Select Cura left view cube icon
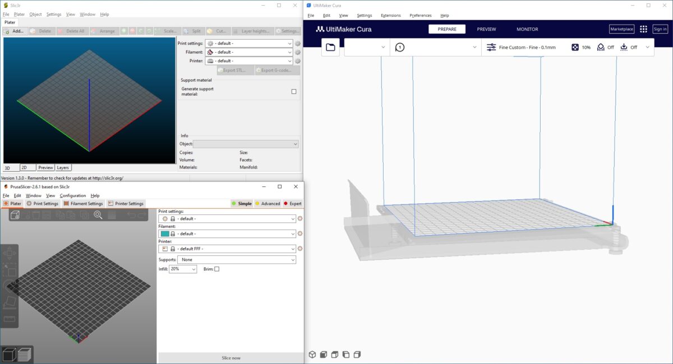 [346, 354]
